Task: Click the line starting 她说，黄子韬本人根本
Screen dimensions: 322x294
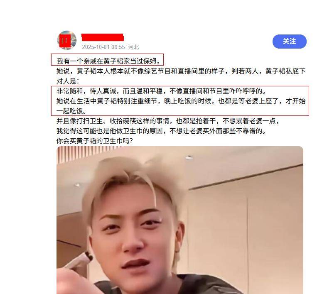Action: click(x=181, y=71)
